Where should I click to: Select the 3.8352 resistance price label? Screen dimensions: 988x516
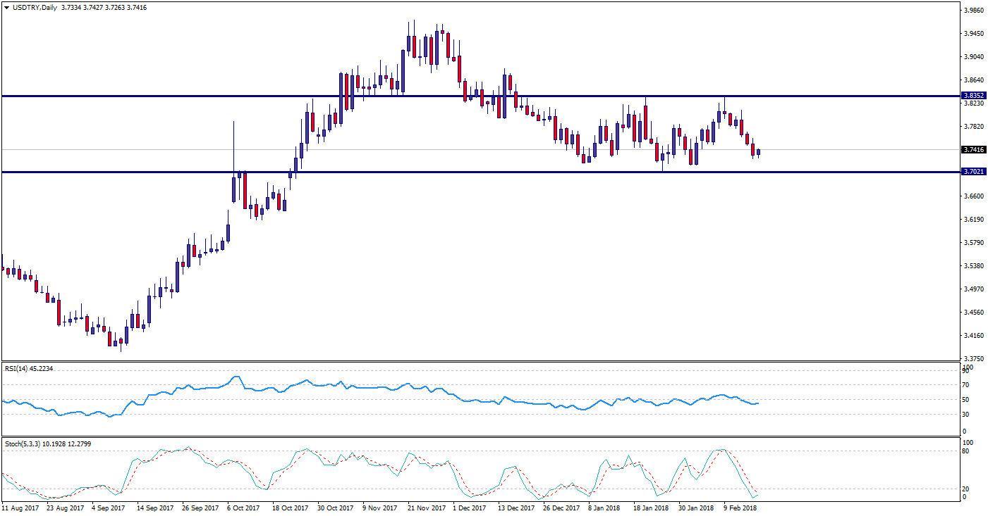[974, 95]
